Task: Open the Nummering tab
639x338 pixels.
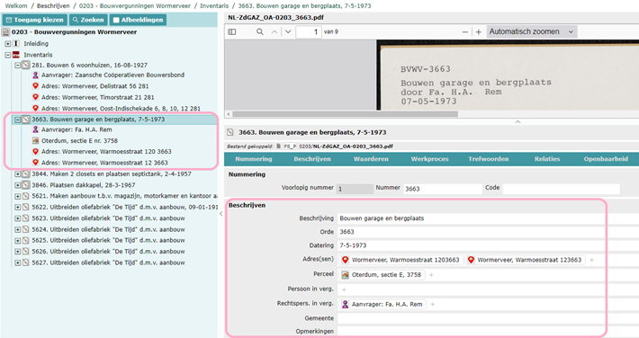Action: point(254,159)
